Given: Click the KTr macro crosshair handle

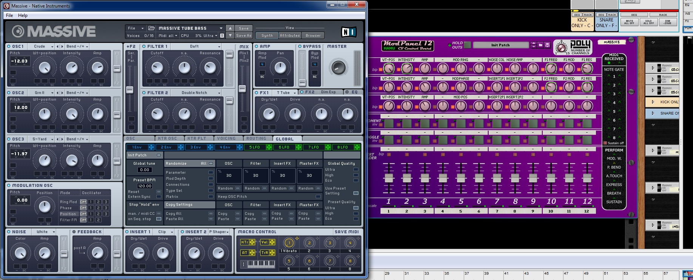Looking at the screenshot, I should (252, 242).
